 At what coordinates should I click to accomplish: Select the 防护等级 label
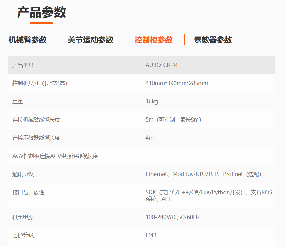click(23, 235)
